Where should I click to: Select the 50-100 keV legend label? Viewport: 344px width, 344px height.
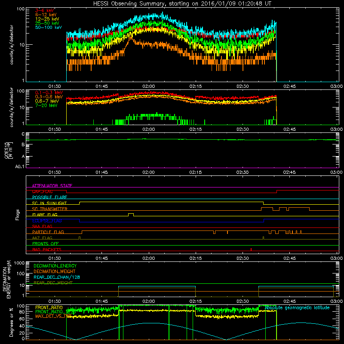(49, 28)
